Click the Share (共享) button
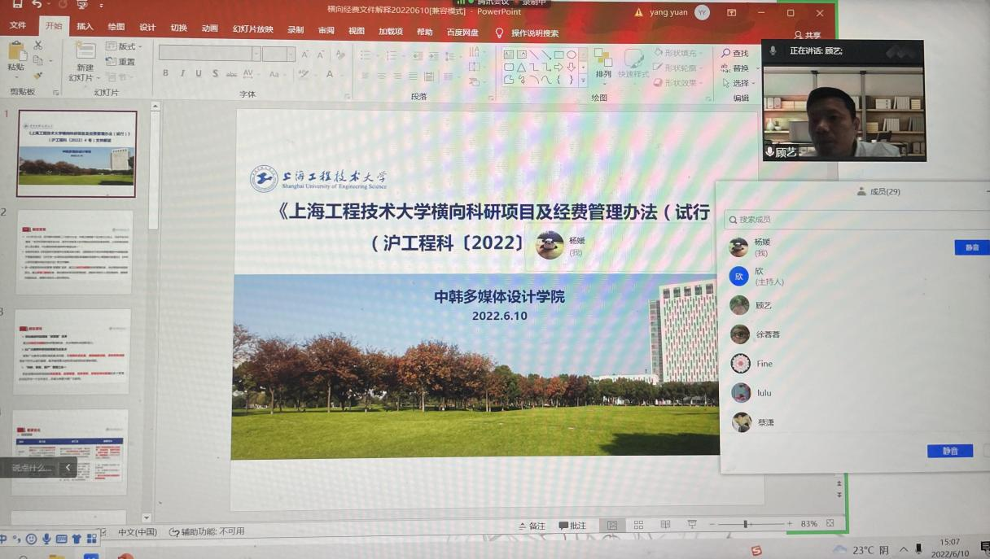 [808, 36]
